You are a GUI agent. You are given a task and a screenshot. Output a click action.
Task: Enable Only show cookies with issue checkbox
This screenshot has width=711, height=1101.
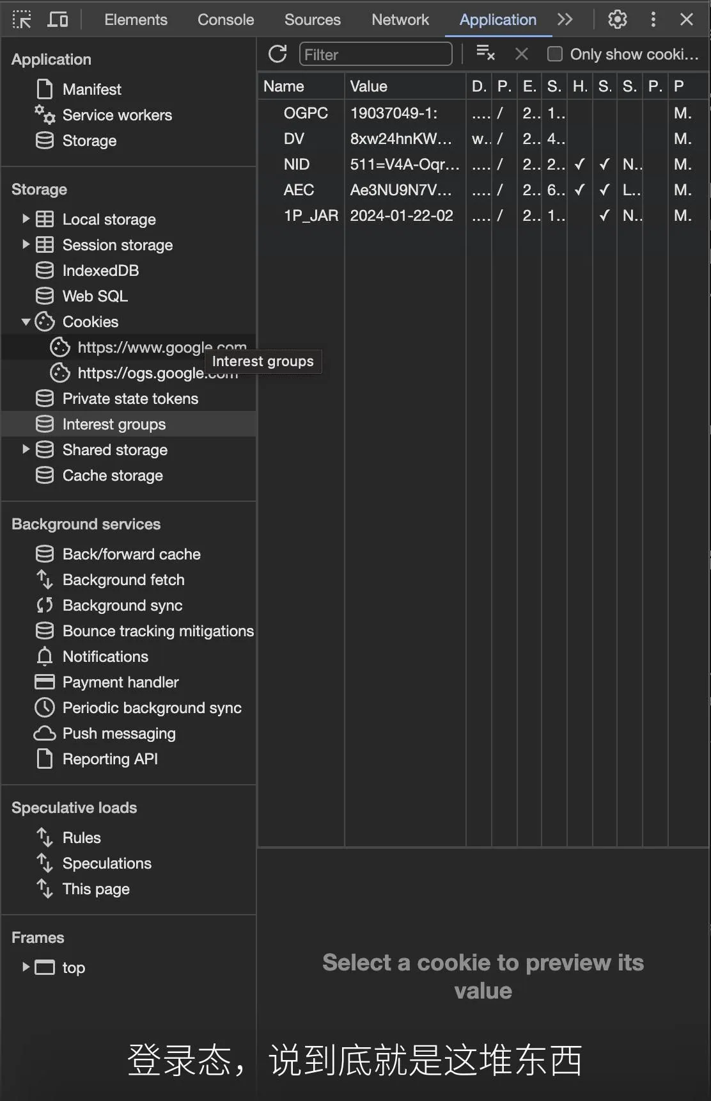(x=555, y=54)
